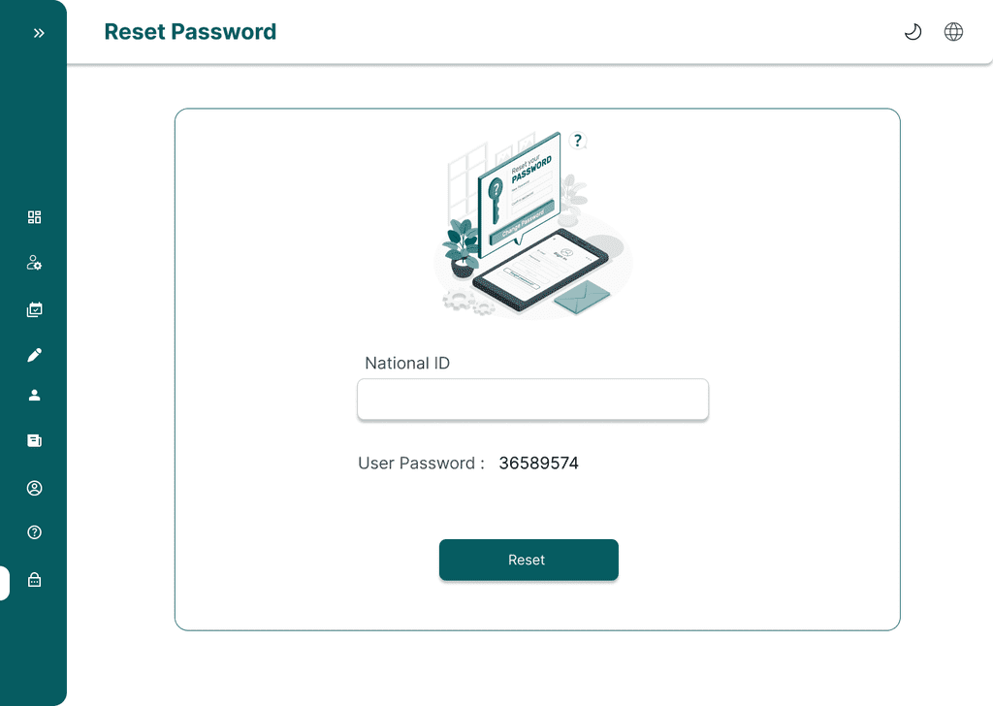Select the lock password icon in sidebar

35,580
